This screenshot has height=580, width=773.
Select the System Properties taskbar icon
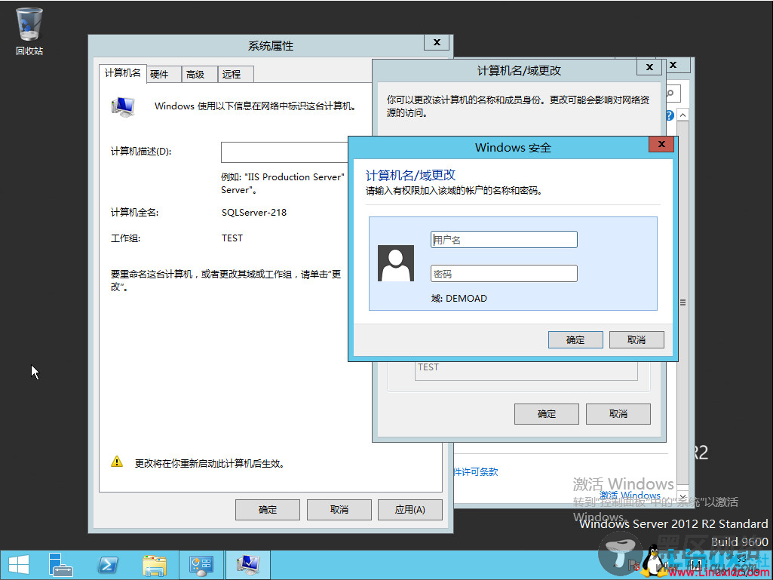point(248,565)
